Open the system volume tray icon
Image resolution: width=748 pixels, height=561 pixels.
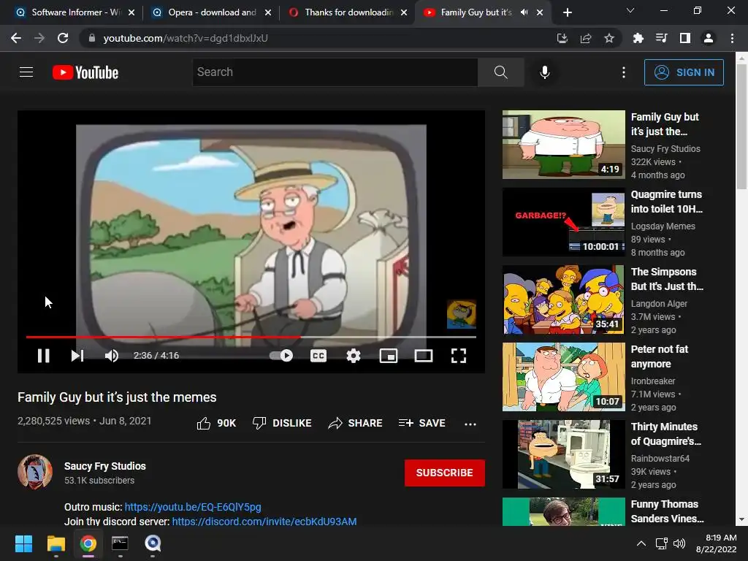(679, 543)
